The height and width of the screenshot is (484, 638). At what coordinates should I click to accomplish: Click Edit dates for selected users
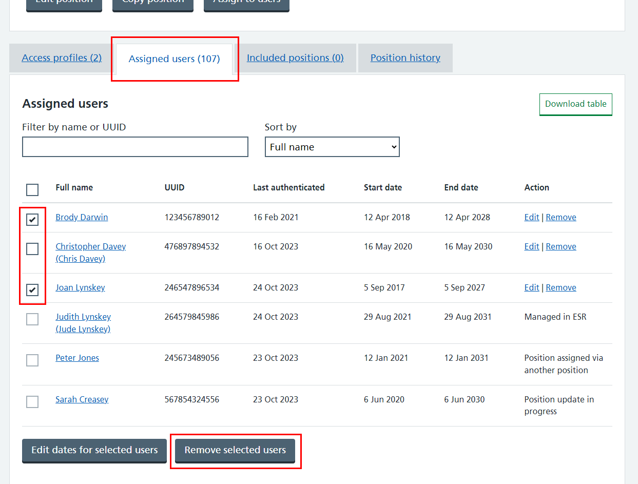tap(94, 450)
